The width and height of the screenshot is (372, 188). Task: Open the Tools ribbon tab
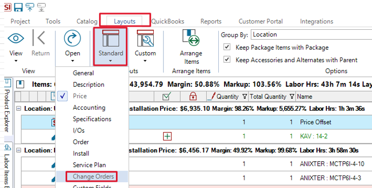53,21
